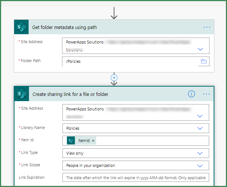Click the Library Name label
The image size is (227, 187).
click(x=33, y=128)
